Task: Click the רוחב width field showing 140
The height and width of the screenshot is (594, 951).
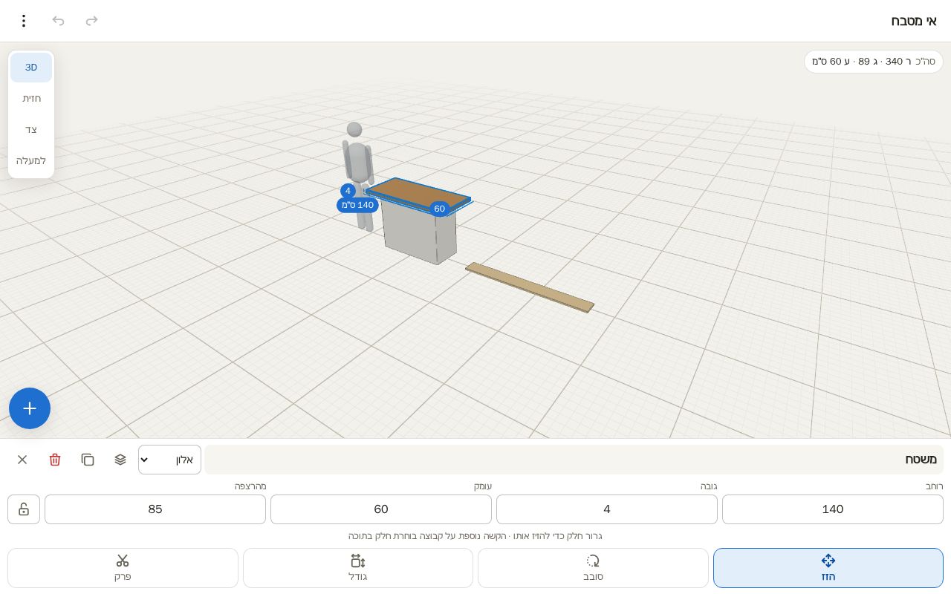Action: coord(833,509)
